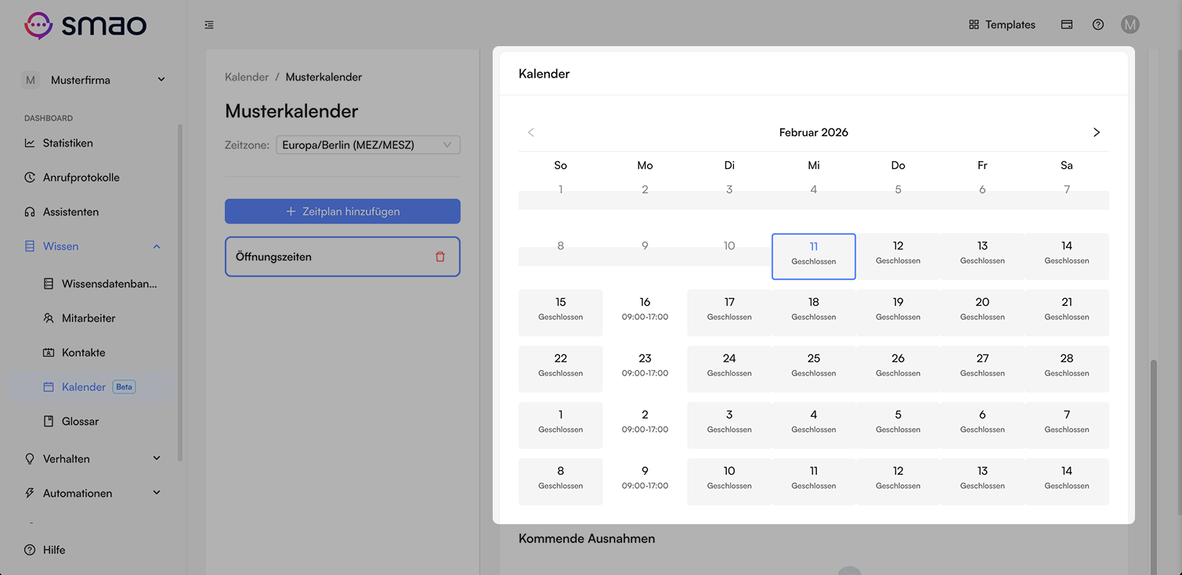Open Mitarbeiter in the sidebar
1182x575 pixels.
pos(89,318)
